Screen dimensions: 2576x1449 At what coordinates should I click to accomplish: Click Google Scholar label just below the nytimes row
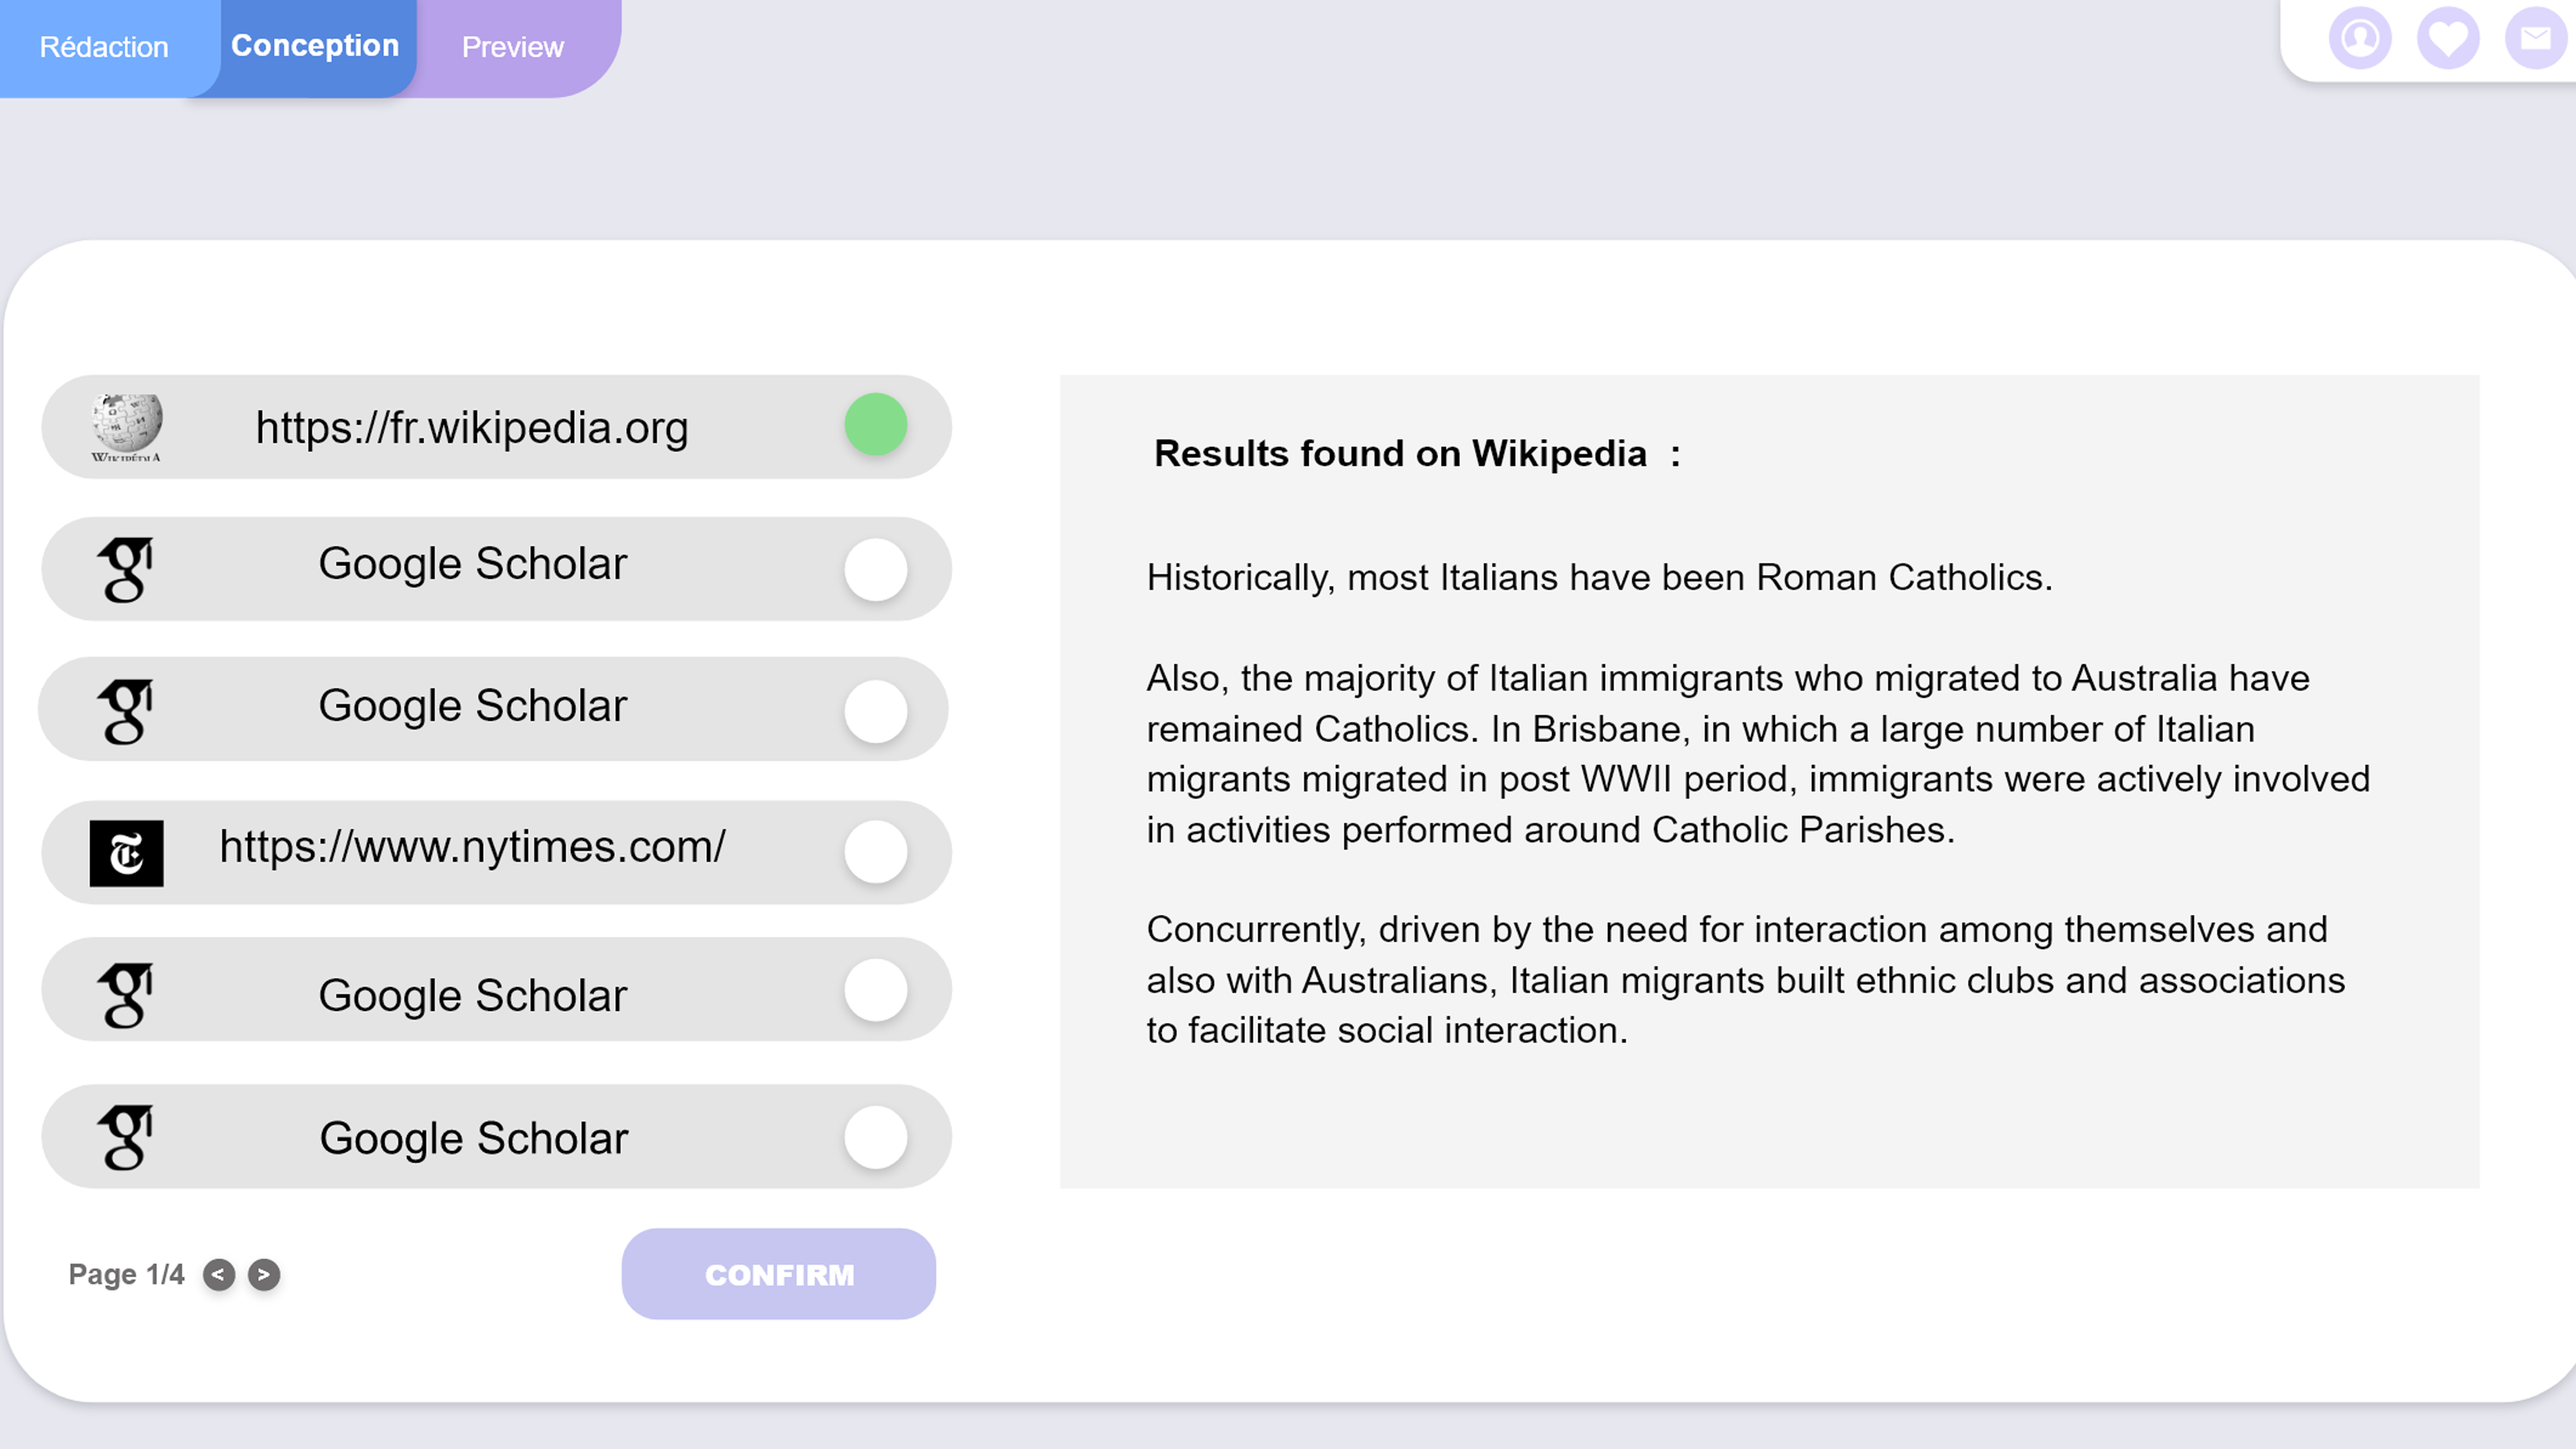point(473,996)
